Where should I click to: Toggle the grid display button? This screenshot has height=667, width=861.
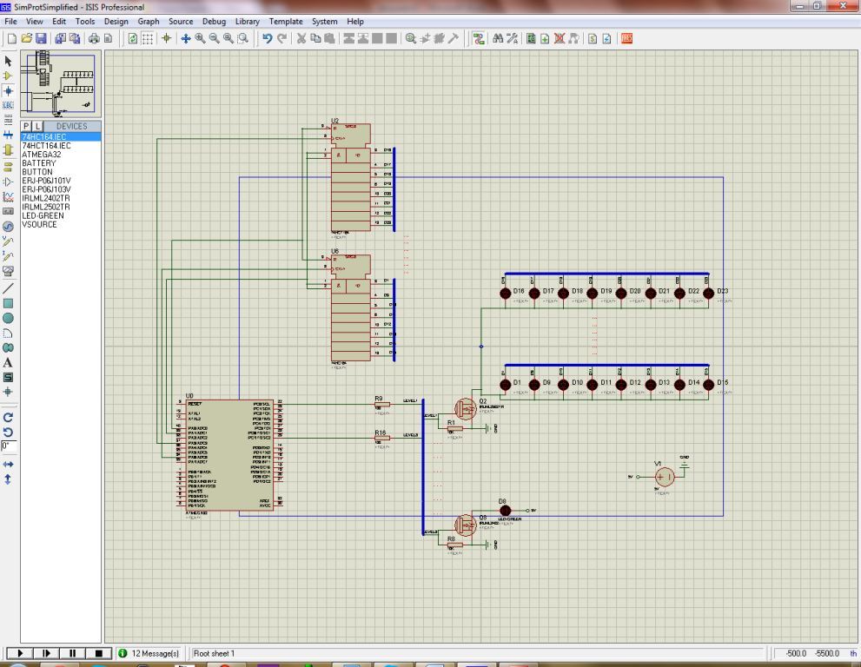point(148,38)
